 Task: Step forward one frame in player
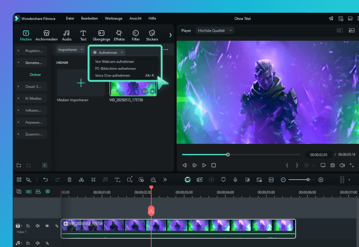coord(195,165)
